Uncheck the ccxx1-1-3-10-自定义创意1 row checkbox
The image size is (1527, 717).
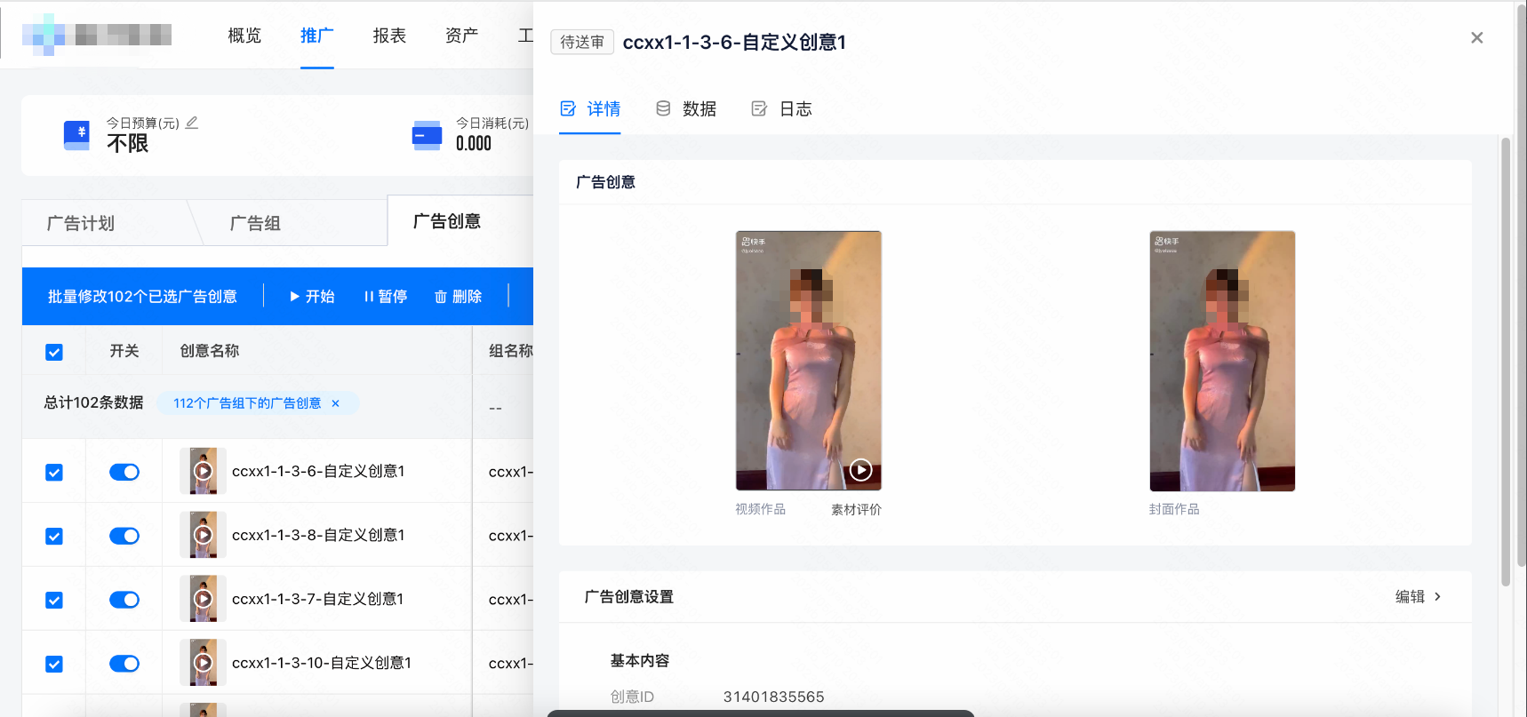(54, 664)
